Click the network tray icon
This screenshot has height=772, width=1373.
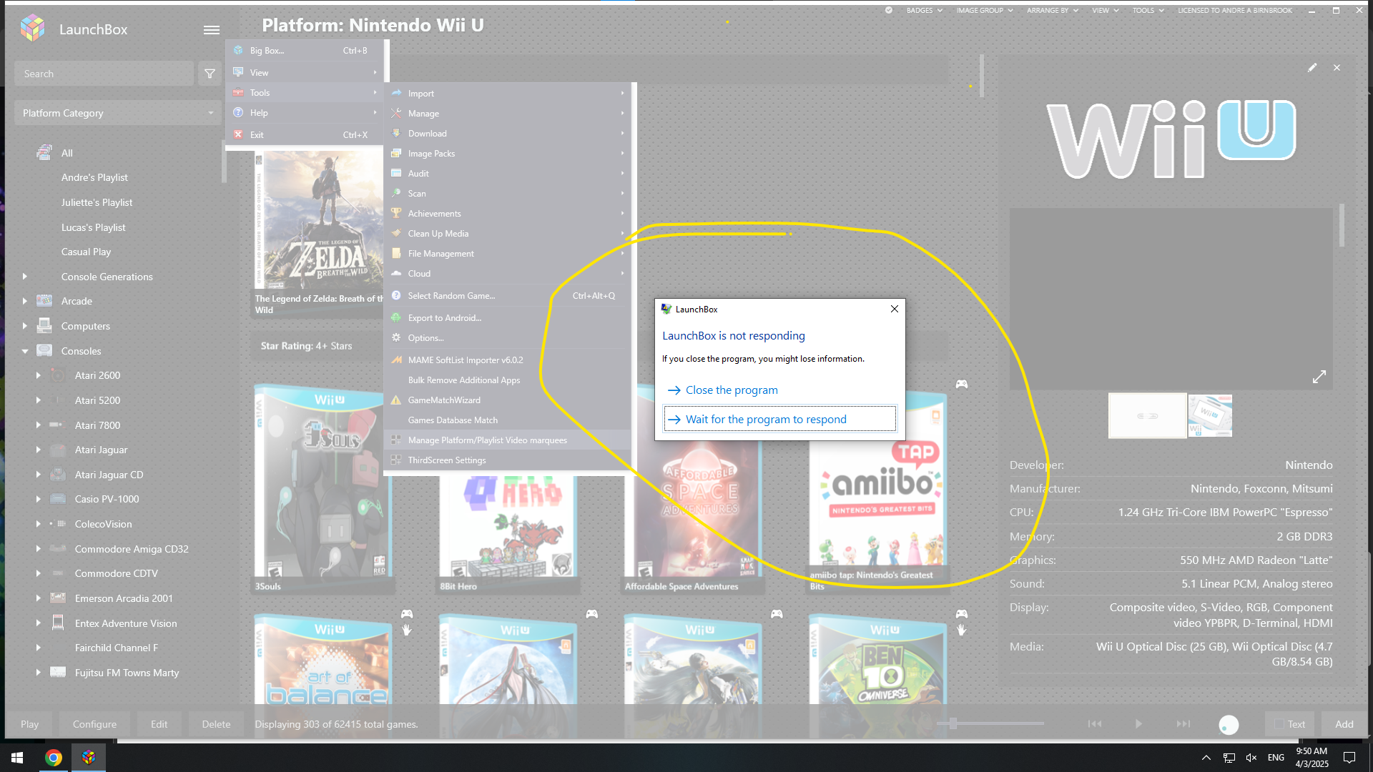tap(1229, 758)
